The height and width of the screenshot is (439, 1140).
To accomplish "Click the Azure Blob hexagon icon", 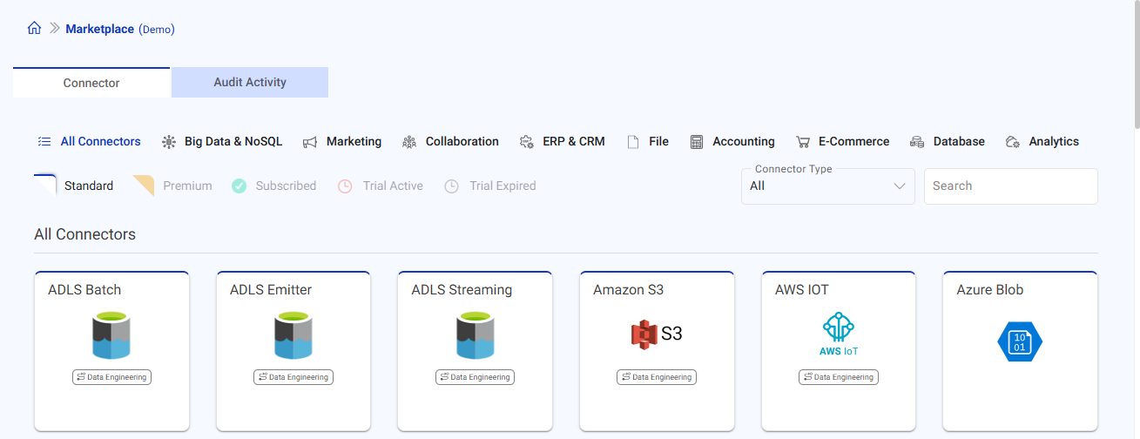I will (x=1020, y=341).
